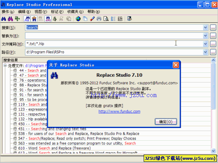Select result row 行 131 - respective
The height and width of the screenshot is (163, 218).
[x=29, y=114]
